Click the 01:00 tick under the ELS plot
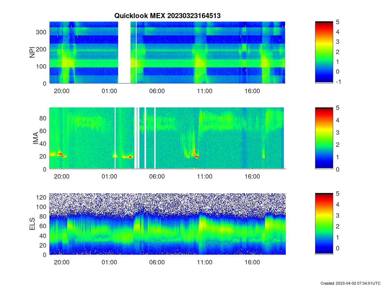Image resolution: width=381 pixels, height=286 pixels. (109, 262)
